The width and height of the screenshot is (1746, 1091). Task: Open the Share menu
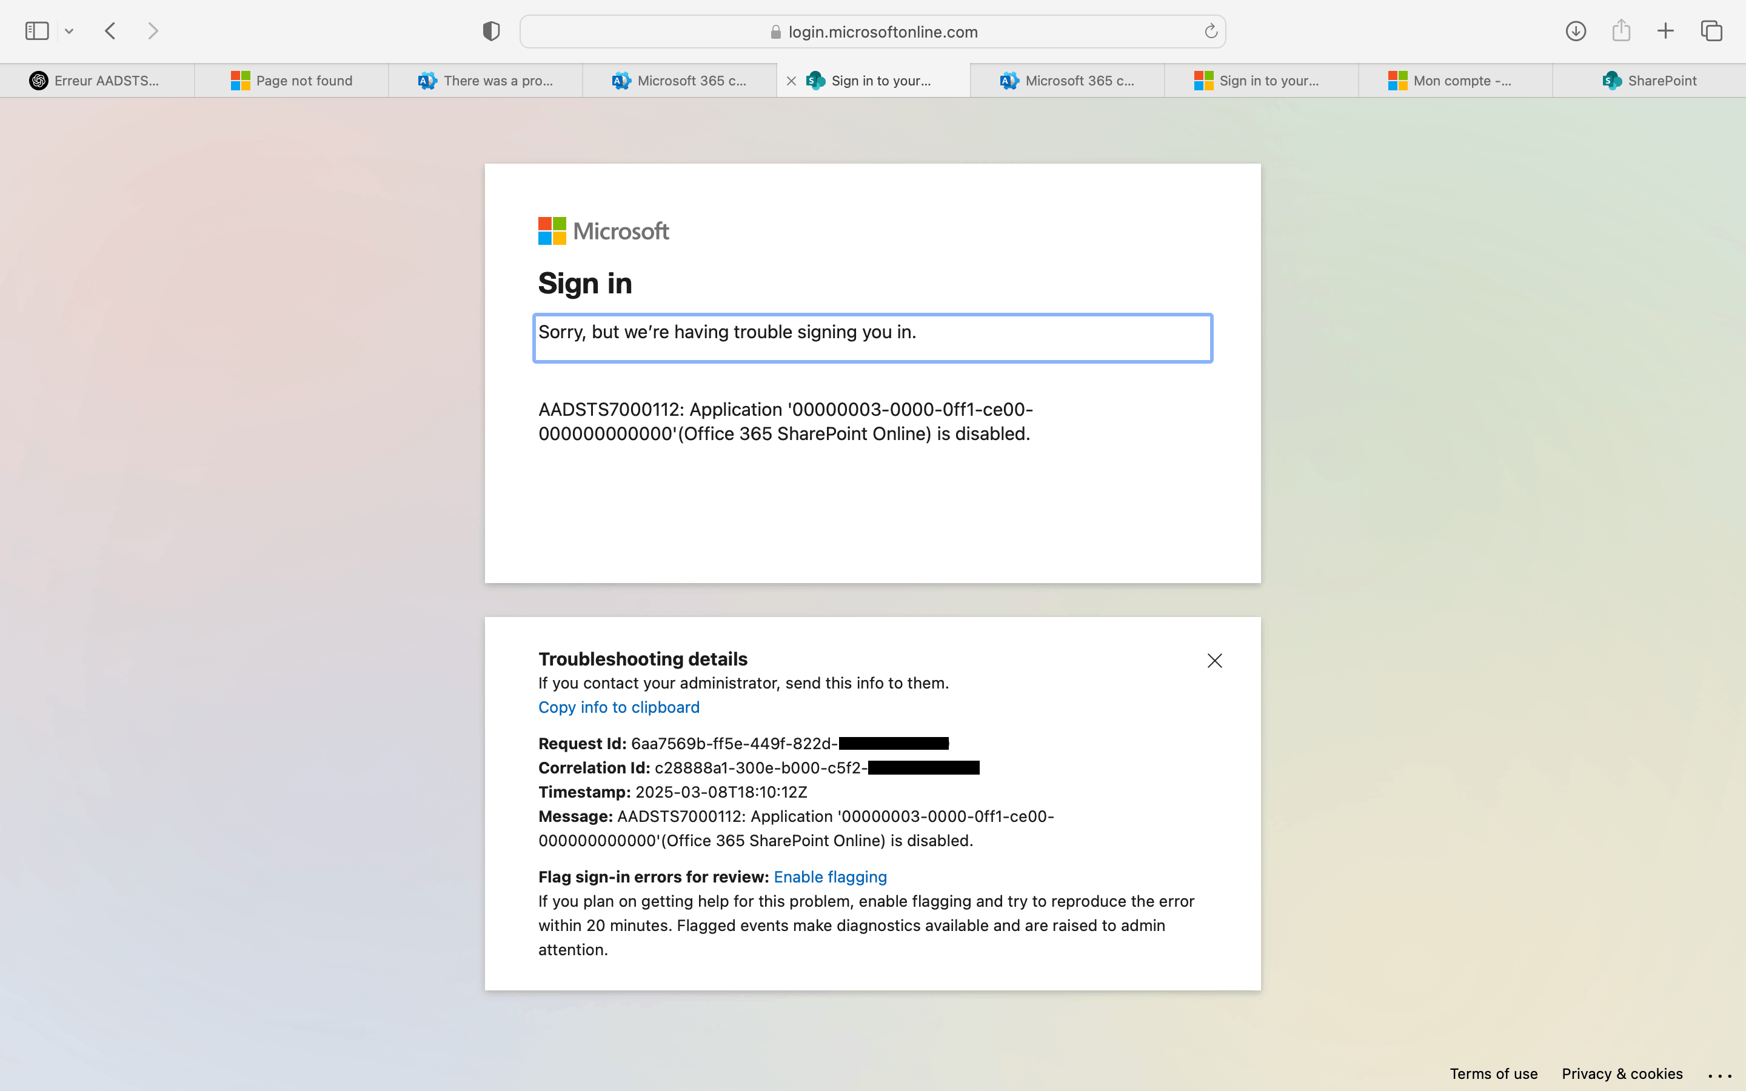click(x=1621, y=30)
